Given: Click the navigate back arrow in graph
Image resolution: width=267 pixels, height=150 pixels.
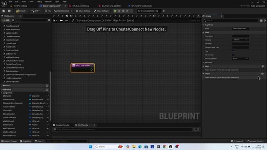Looking at the screenshot, I should click(61, 20).
